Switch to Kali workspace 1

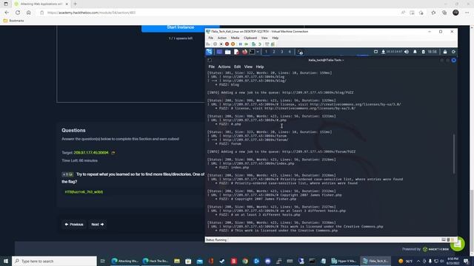pyautogui.click(x=266, y=52)
